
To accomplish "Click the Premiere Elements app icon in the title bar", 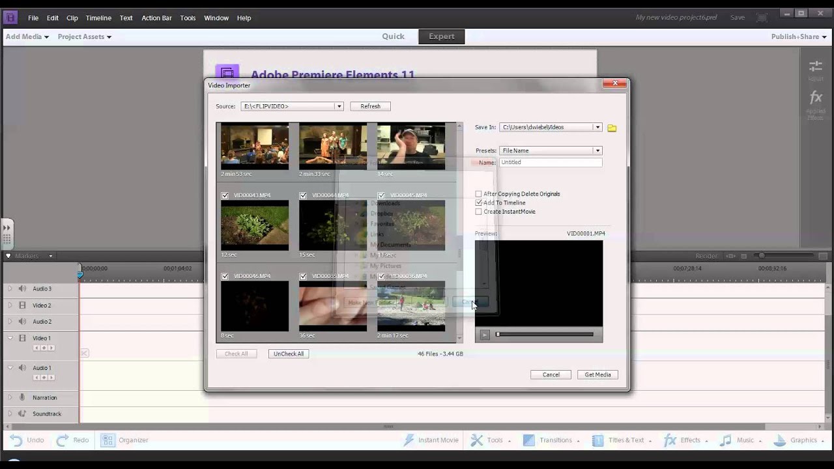I will (x=10, y=18).
